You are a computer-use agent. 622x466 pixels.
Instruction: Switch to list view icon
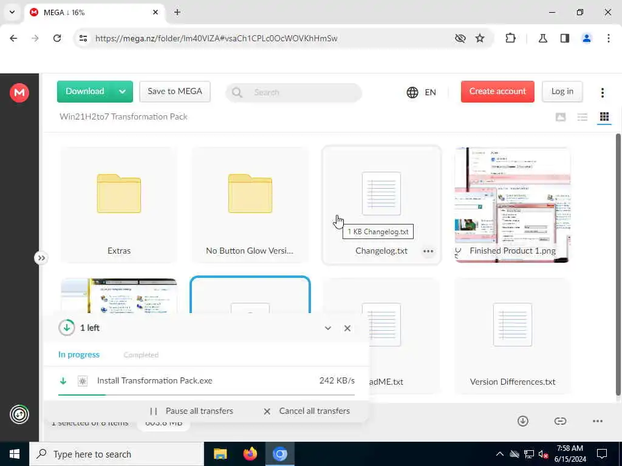point(583,117)
